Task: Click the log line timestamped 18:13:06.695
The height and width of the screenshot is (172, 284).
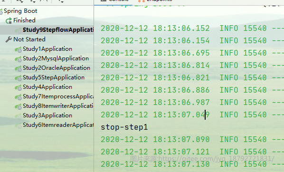Action: 192,53
